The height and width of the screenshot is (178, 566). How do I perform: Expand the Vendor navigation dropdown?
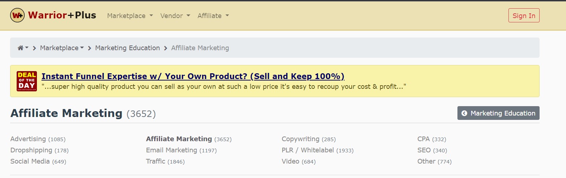175,16
